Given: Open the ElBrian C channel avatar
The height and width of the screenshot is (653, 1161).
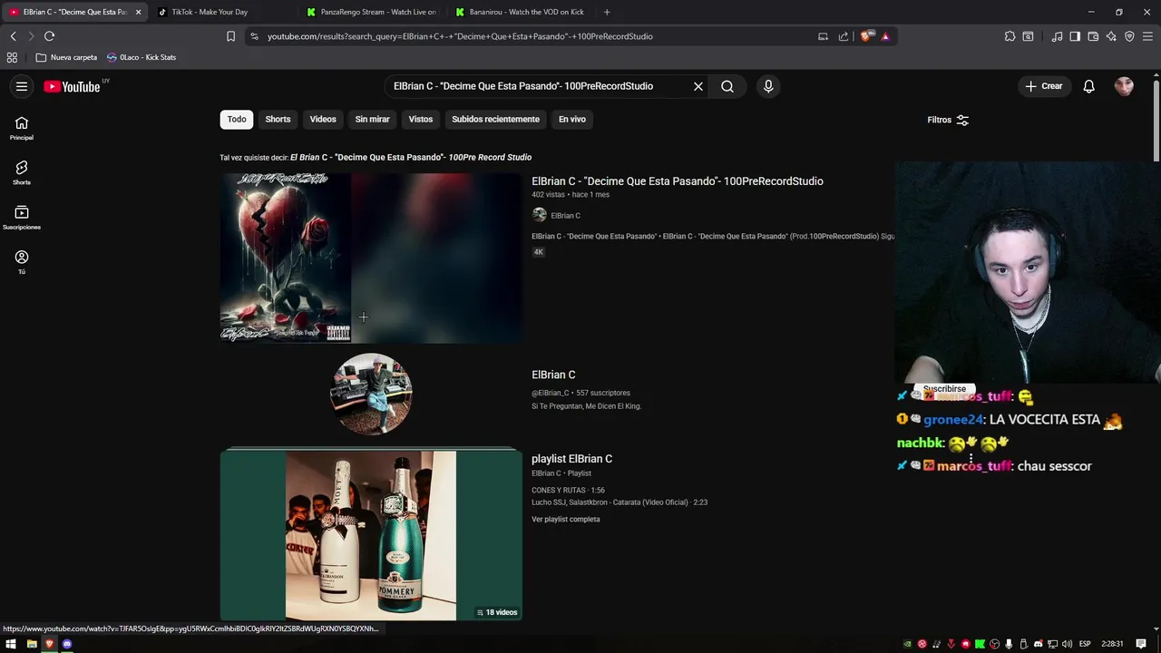Looking at the screenshot, I should click(x=371, y=395).
